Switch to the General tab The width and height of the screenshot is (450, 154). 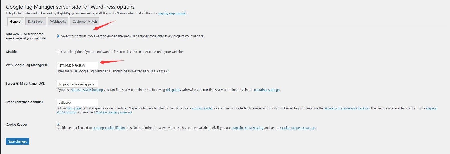[16, 22]
